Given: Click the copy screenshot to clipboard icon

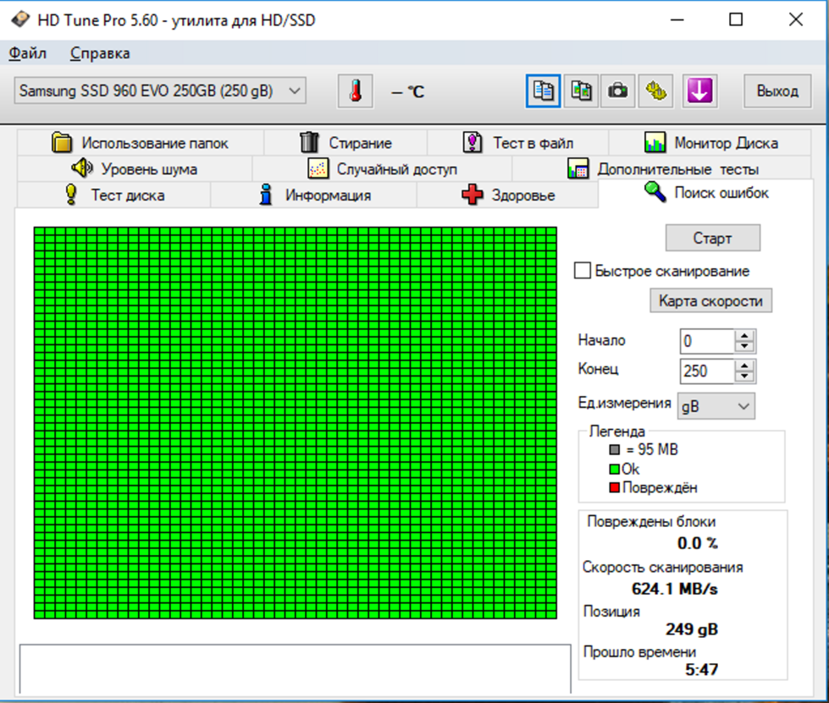Looking at the screenshot, I should [582, 91].
